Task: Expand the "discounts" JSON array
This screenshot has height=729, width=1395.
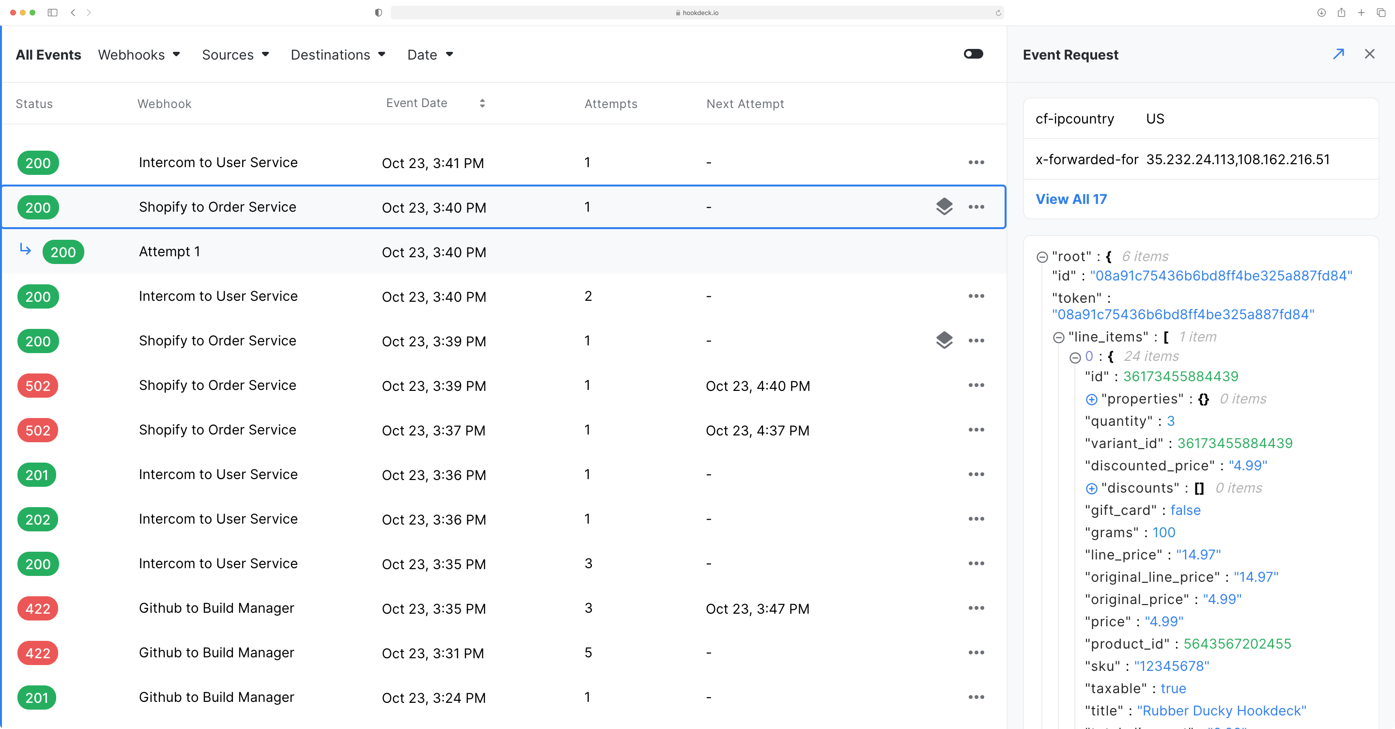Action: pyautogui.click(x=1092, y=489)
